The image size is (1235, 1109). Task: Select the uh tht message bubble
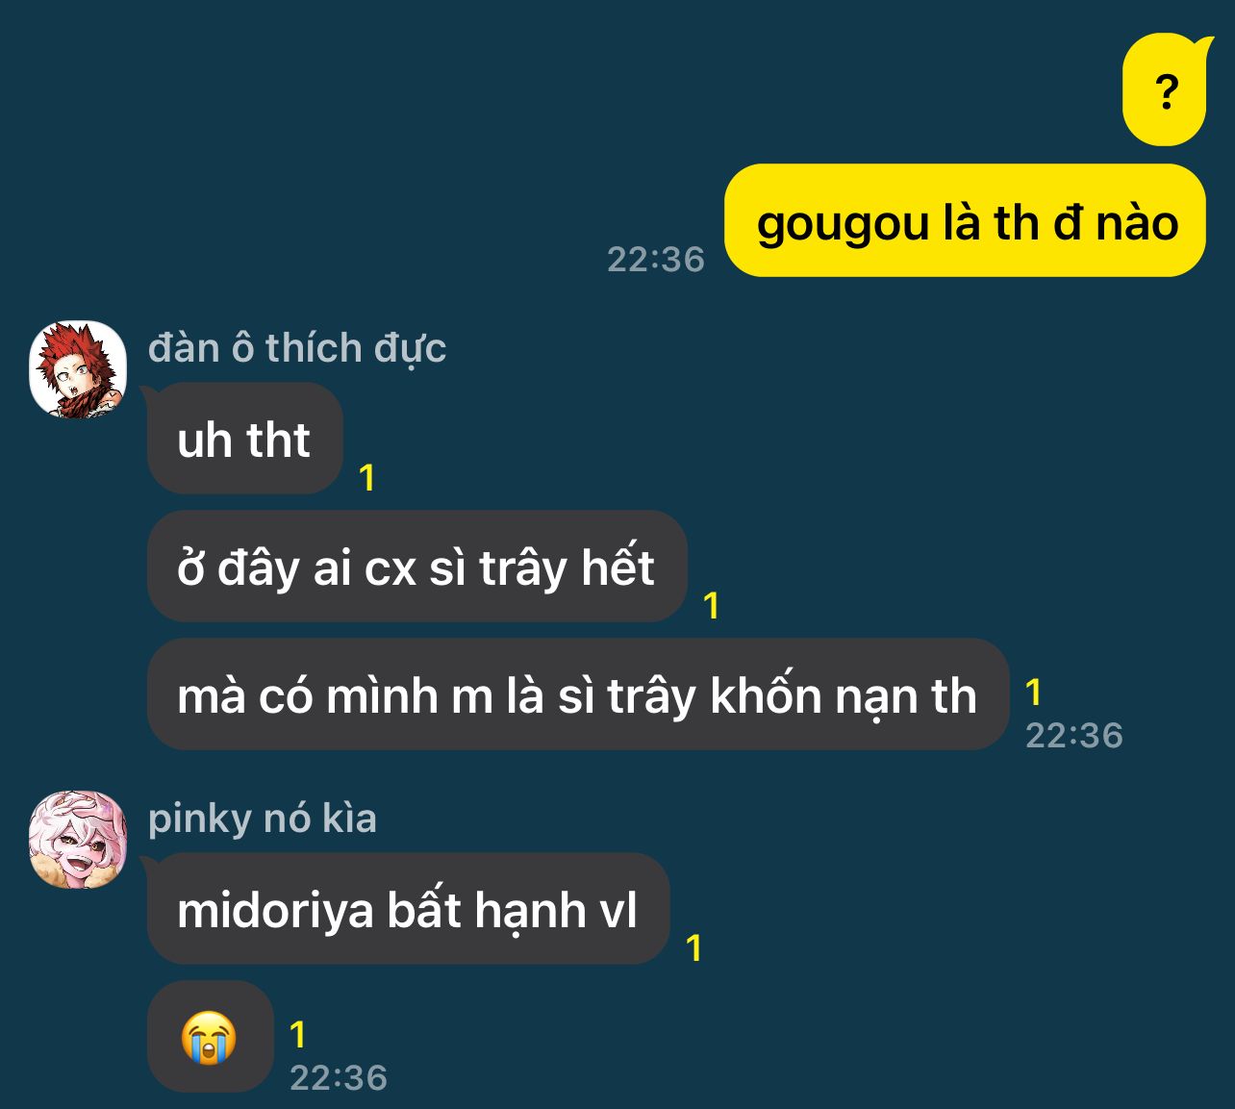tap(245, 439)
